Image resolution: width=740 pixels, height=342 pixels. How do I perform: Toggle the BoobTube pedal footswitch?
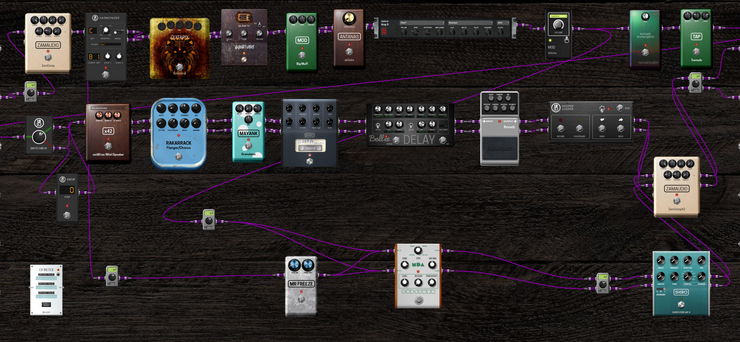[x=244, y=60]
